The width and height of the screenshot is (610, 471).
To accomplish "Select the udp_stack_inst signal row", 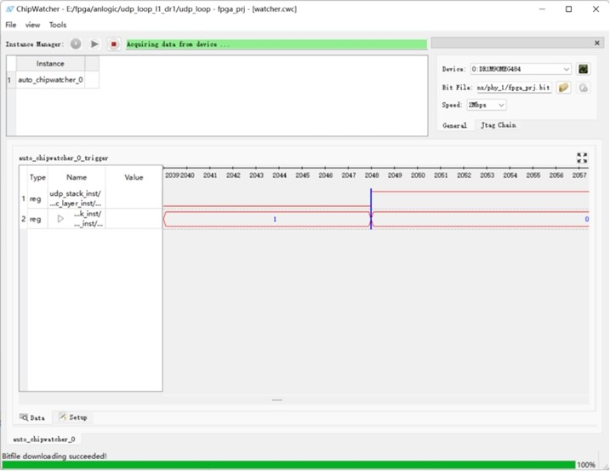I will (x=76, y=198).
